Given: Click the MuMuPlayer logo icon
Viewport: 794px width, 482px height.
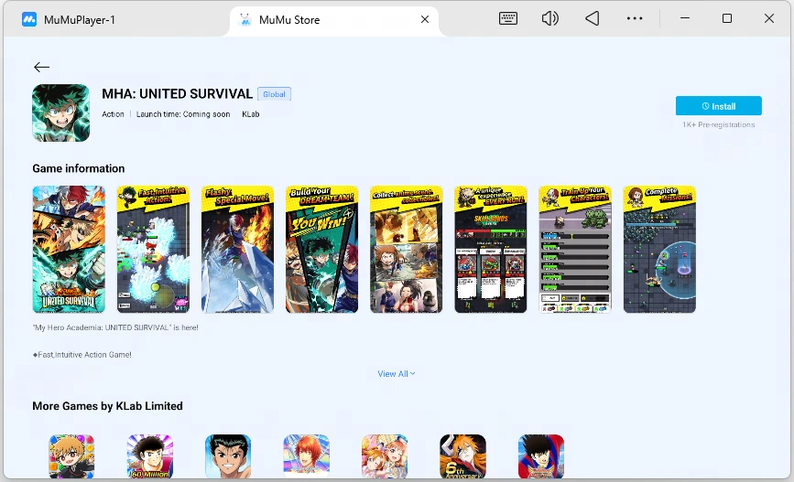Looking at the screenshot, I should pyautogui.click(x=29, y=20).
